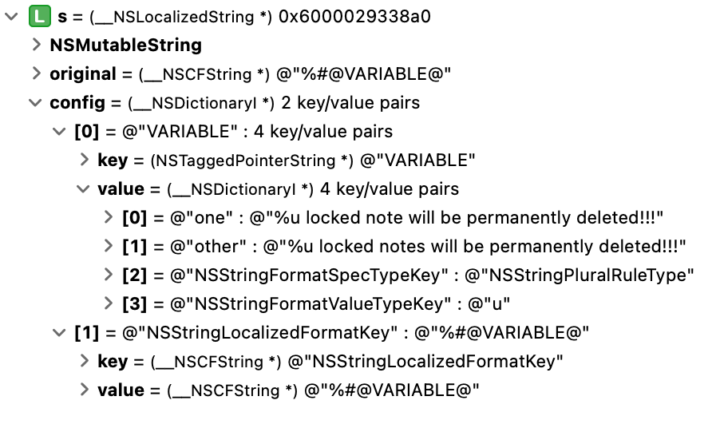
Task: Collapse the value with 4 pairs
Action: (83, 189)
